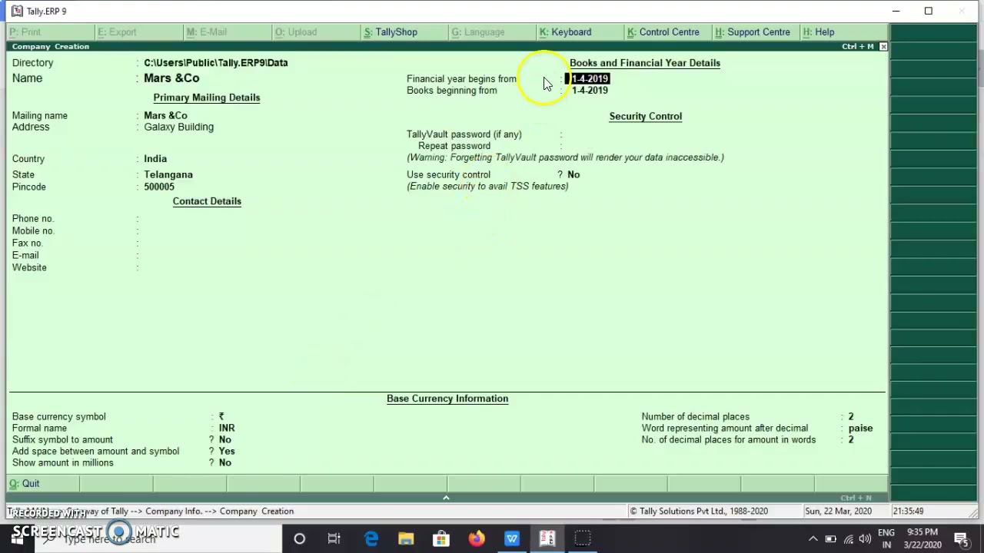
Task: Click the Directory path value
Action: [215, 63]
